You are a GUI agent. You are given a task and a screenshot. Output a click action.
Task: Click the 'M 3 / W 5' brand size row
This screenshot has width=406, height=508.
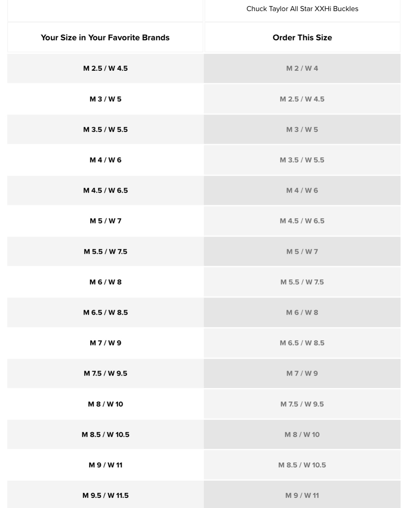[x=105, y=99]
